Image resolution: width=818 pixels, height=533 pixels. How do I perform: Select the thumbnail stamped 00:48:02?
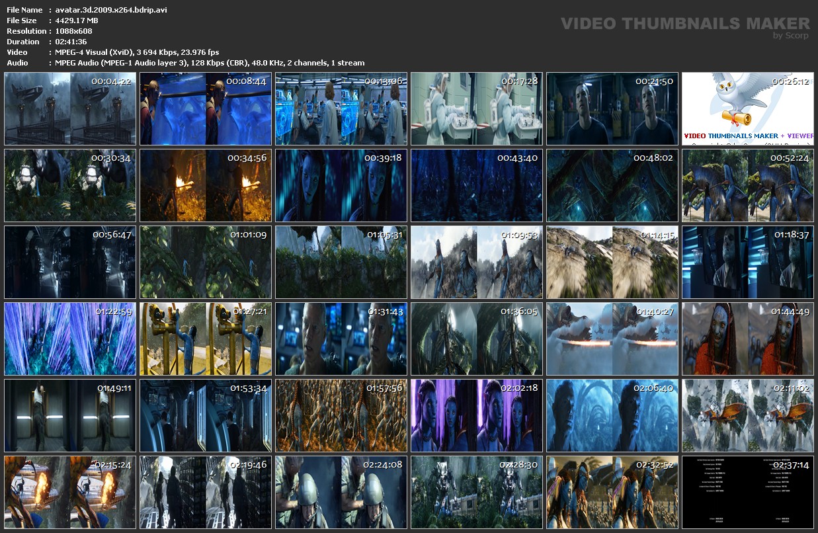tap(612, 185)
